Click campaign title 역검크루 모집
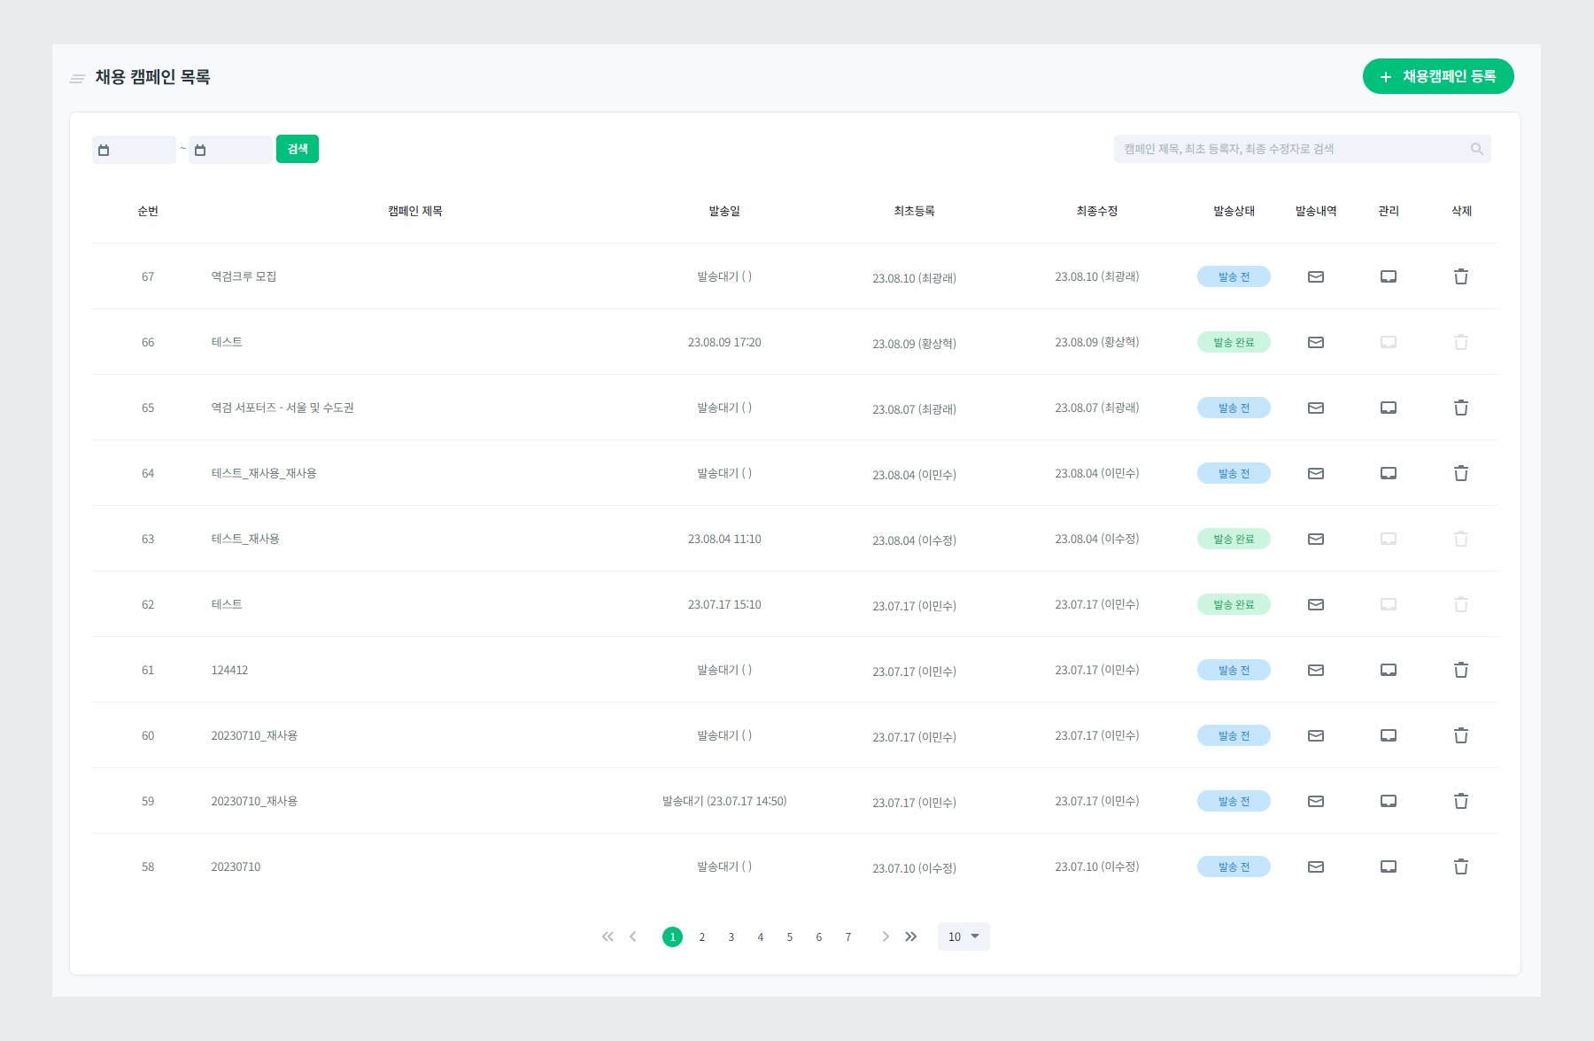 coord(244,276)
